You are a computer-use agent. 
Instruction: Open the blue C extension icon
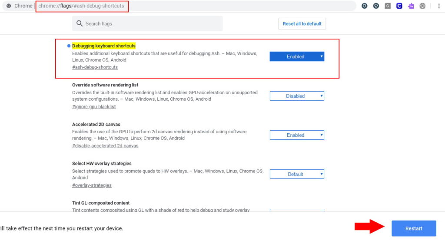[399, 6]
